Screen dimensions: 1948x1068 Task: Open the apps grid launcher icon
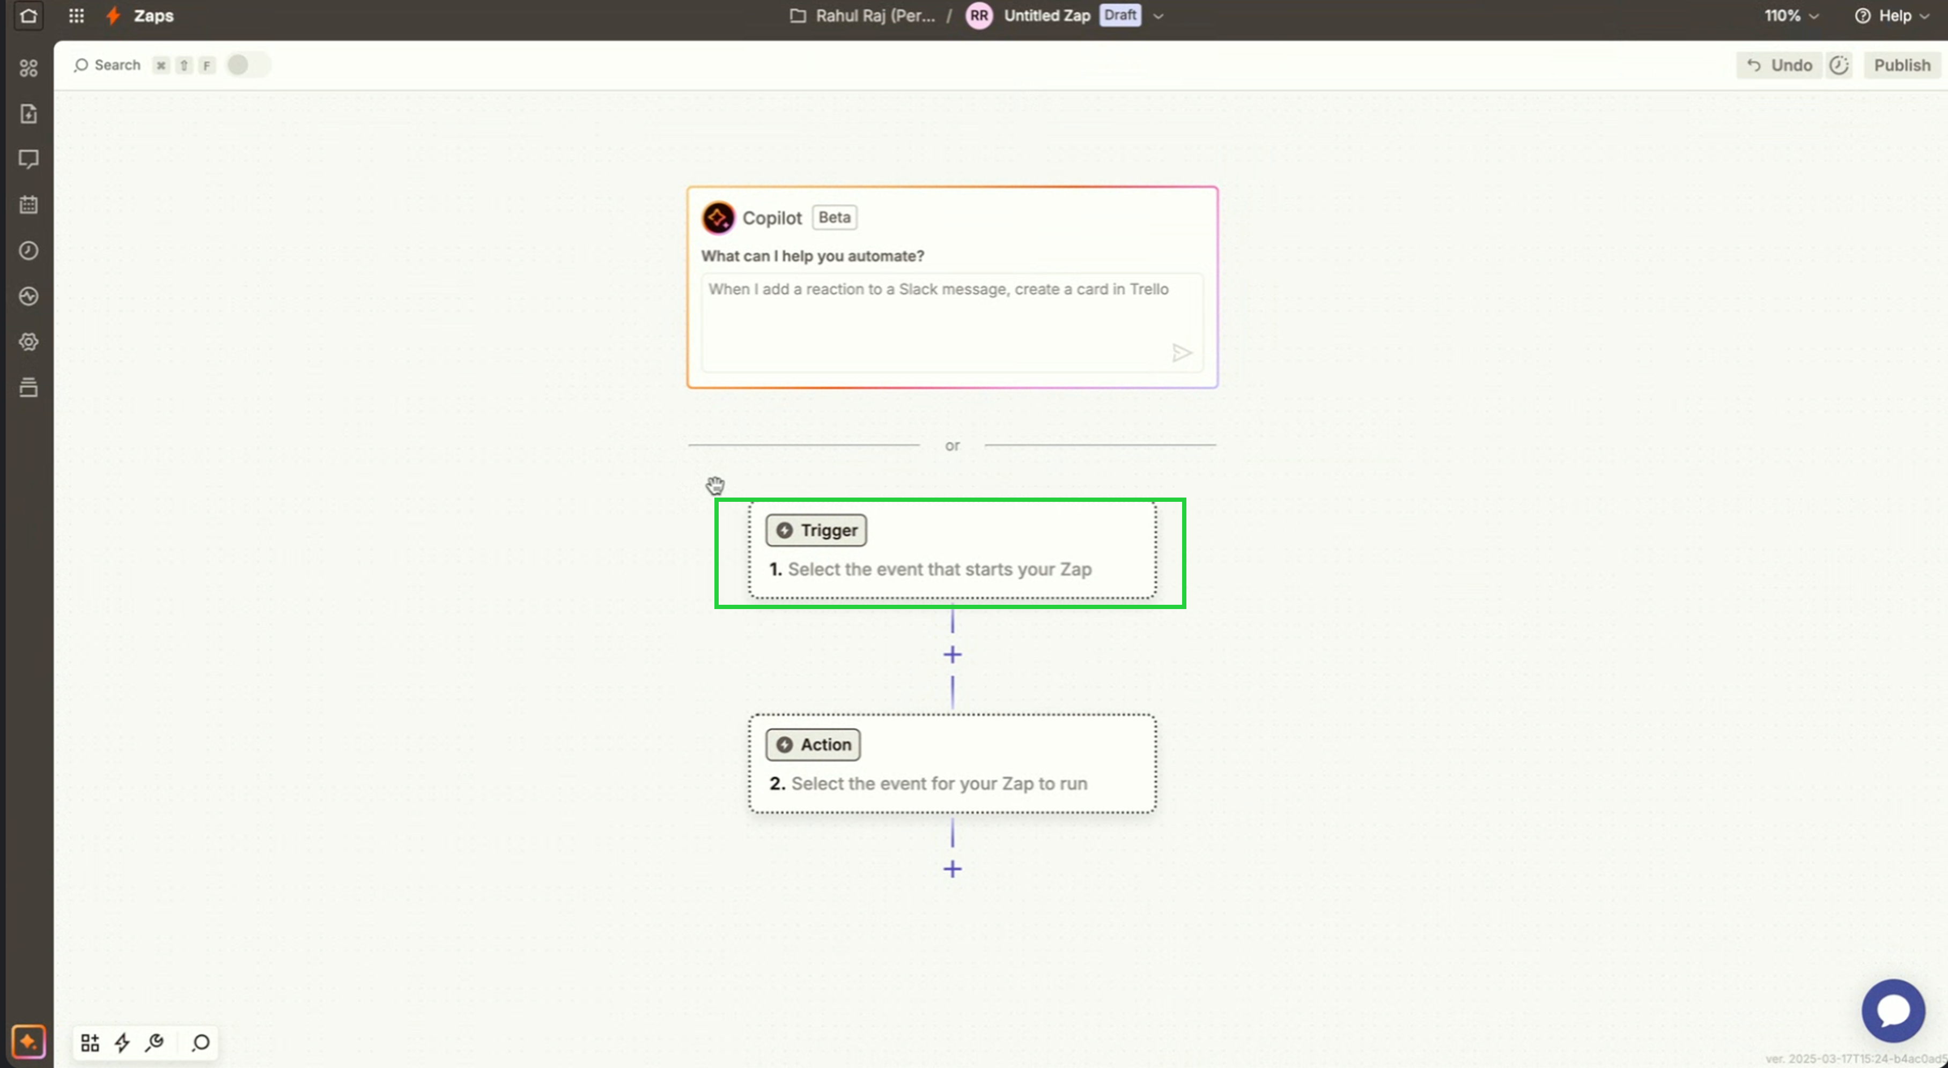click(x=76, y=16)
